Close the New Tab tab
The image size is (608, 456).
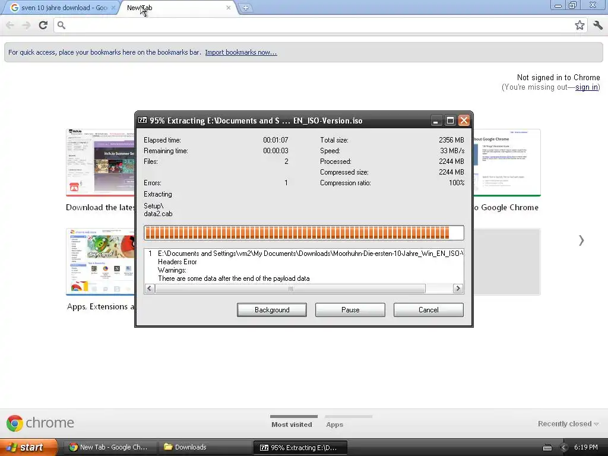(229, 8)
